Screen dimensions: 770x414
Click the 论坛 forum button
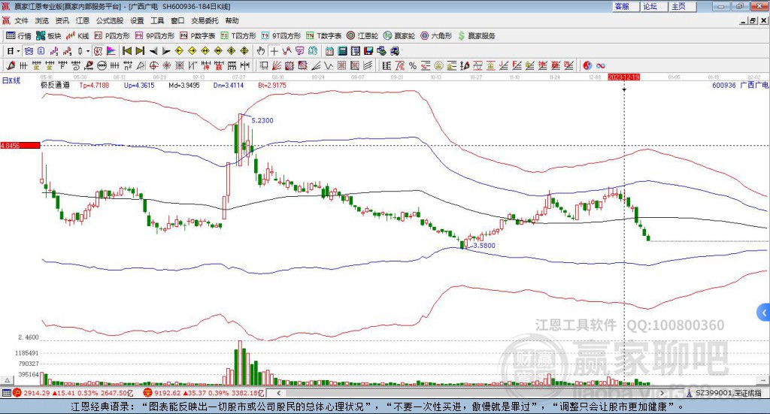coord(654,6)
